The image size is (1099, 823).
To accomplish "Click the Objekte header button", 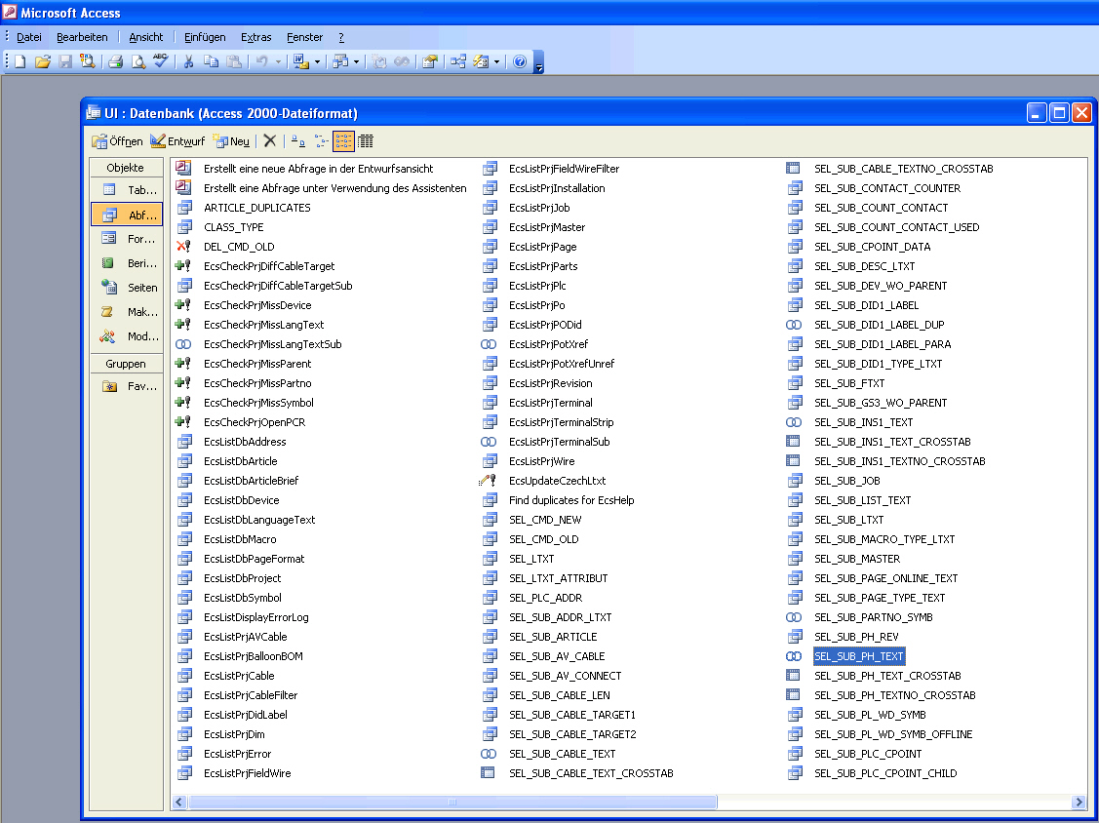I will 126,168.
